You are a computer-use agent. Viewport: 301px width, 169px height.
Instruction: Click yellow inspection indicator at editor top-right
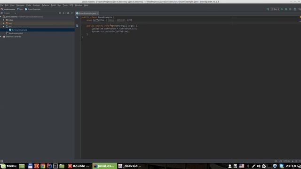point(300,17)
